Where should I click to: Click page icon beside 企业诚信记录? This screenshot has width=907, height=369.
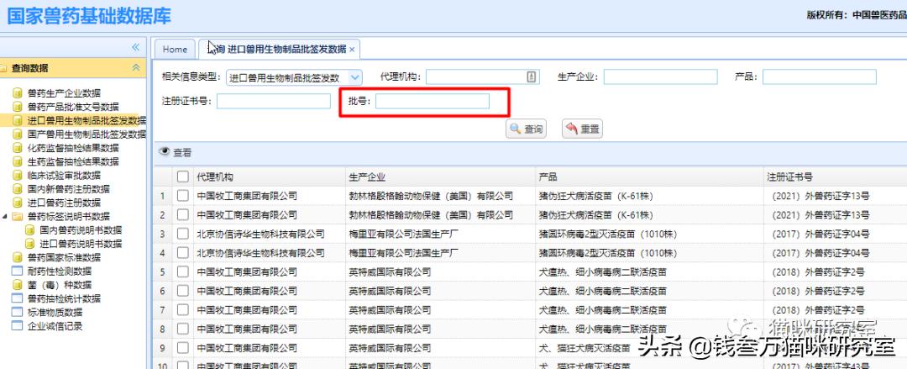18,326
